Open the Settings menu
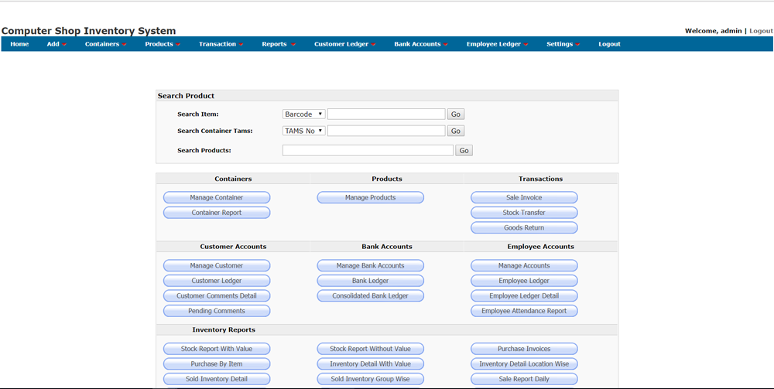Screen dimensions: 774x389 point(563,44)
